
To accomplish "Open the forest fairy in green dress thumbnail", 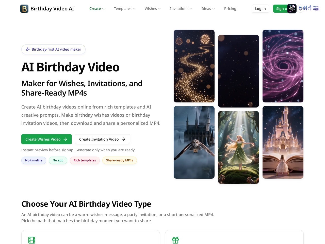I will 238,147.
